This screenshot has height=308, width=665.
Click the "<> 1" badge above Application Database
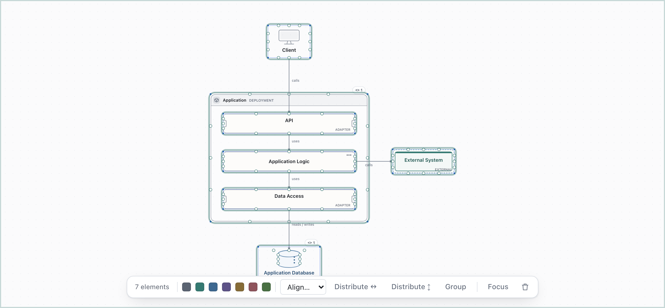tap(311, 243)
